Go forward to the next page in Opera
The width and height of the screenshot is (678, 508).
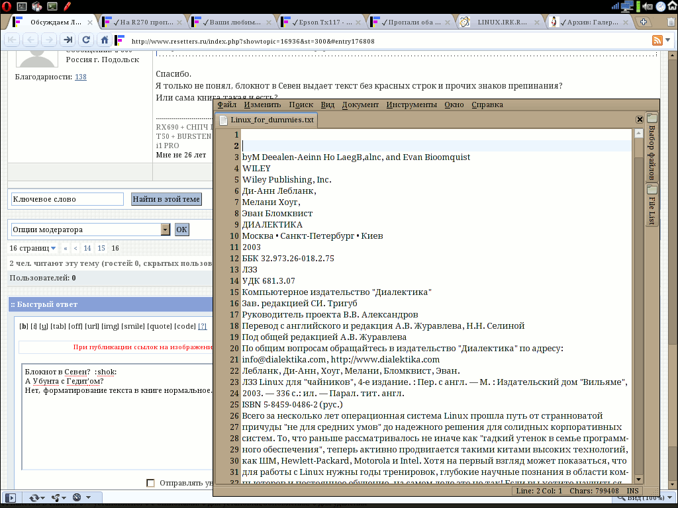[49, 40]
